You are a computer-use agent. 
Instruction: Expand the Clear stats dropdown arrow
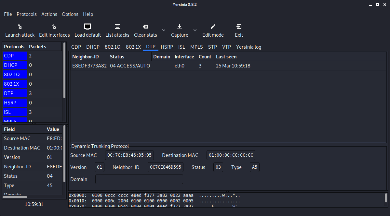pyautogui.click(x=164, y=30)
